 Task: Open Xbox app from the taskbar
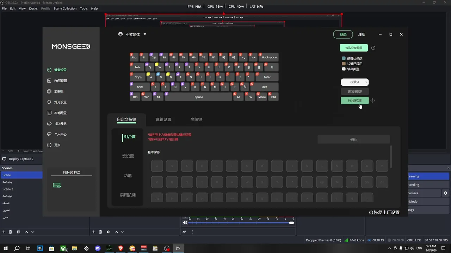63,248
